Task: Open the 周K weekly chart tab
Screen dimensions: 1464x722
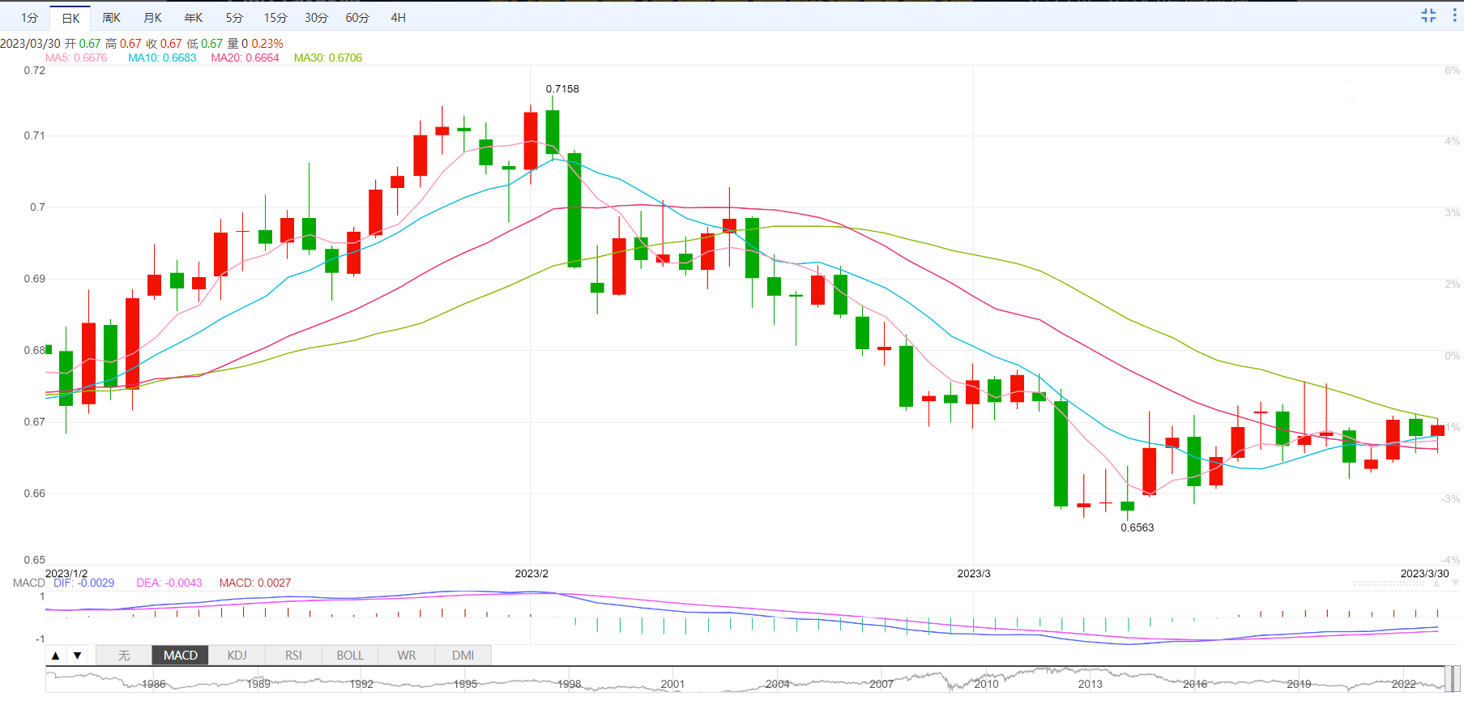Action: click(112, 17)
